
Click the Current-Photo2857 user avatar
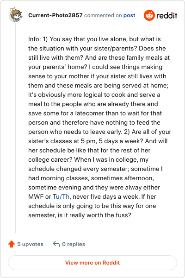(x=16, y=15)
